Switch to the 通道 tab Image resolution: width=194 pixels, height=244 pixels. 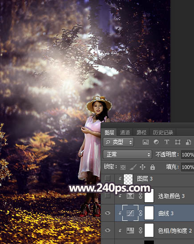coord(125,132)
